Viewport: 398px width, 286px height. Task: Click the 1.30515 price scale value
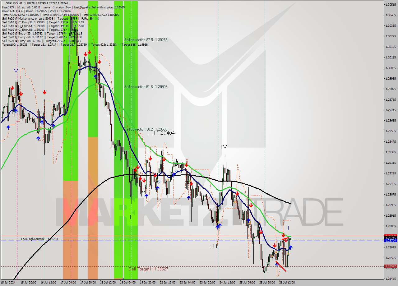pyautogui.click(x=390, y=4)
